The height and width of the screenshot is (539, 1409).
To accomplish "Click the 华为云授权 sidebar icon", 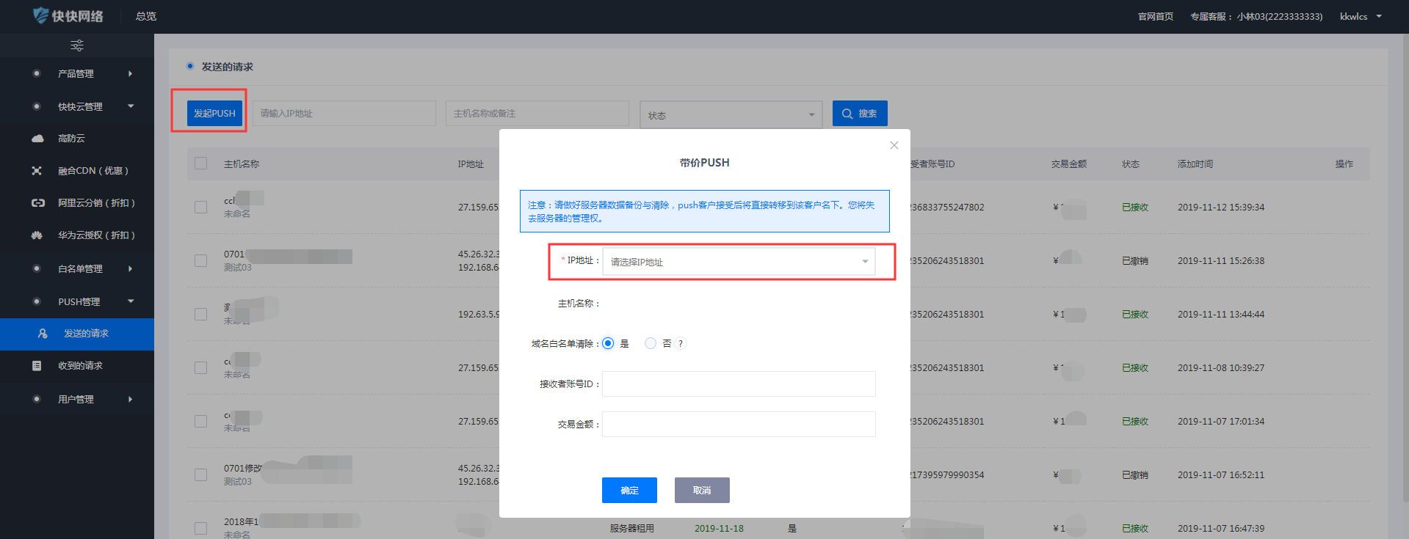I will [37, 235].
